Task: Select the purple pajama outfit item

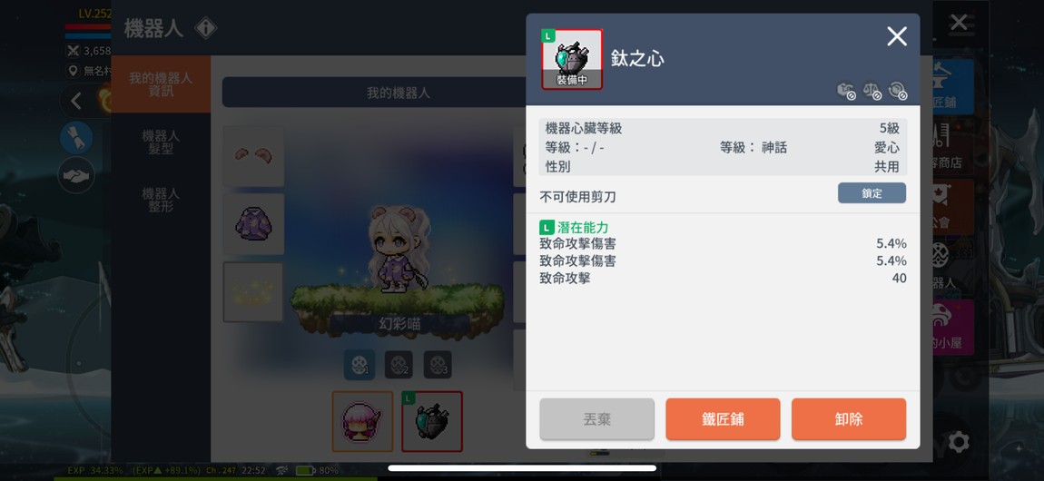Action: pos(253,224)
